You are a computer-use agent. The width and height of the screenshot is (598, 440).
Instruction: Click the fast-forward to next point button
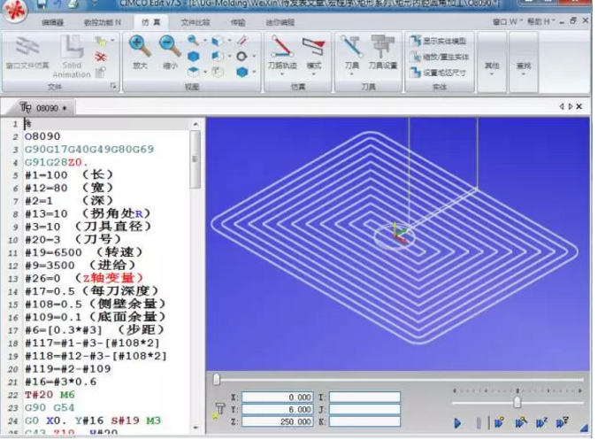pyautogui.click(x=499, y=423)
